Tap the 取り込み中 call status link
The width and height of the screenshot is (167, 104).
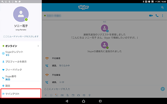click(64, 66)
